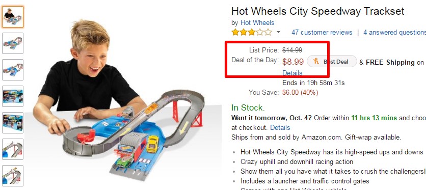Open Details link under the deal price
Viewport: 426px width, 190px height.
point(292,73)
